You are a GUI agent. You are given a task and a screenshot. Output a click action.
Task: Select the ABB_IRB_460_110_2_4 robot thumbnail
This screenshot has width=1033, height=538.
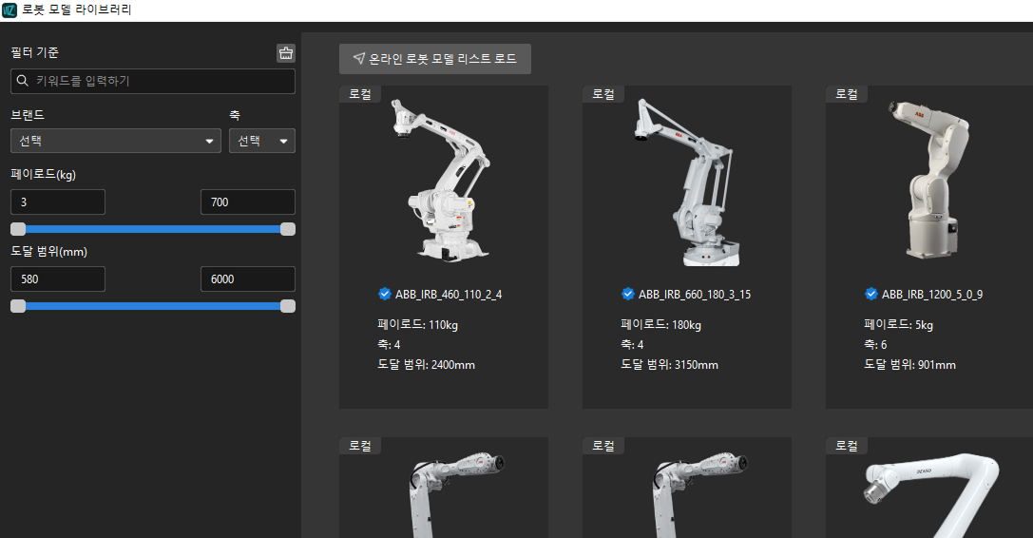[443, 181]
